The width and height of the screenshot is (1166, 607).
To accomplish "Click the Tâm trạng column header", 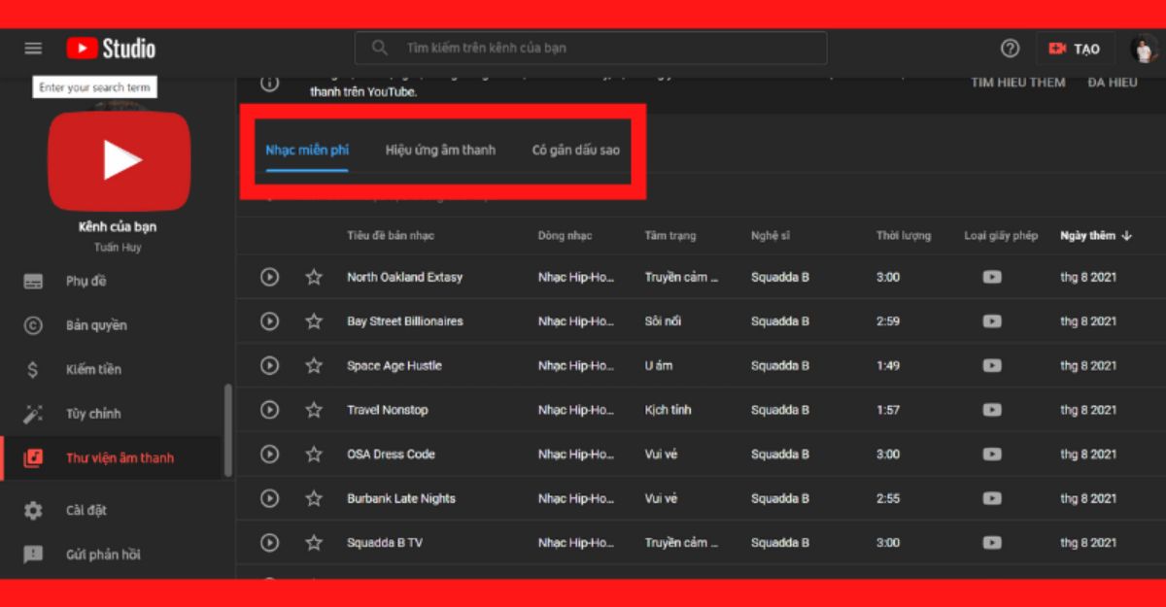I will [670, 236].
